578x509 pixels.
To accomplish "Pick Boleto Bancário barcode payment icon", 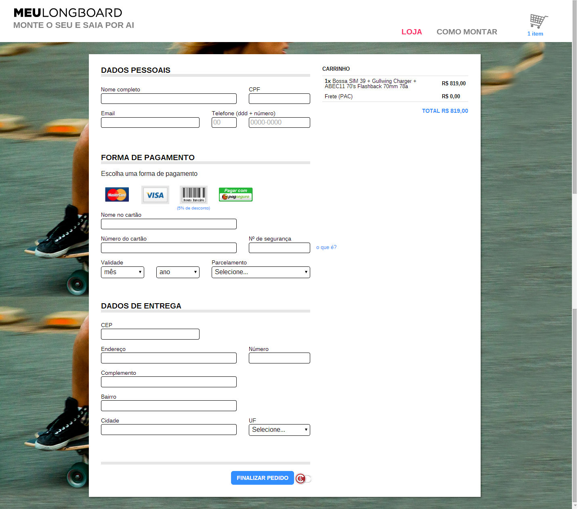I will 193,194.
